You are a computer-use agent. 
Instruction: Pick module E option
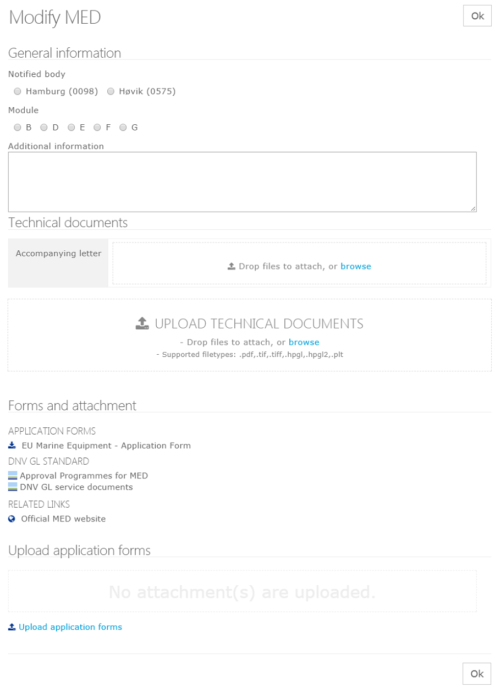[71, 128]
